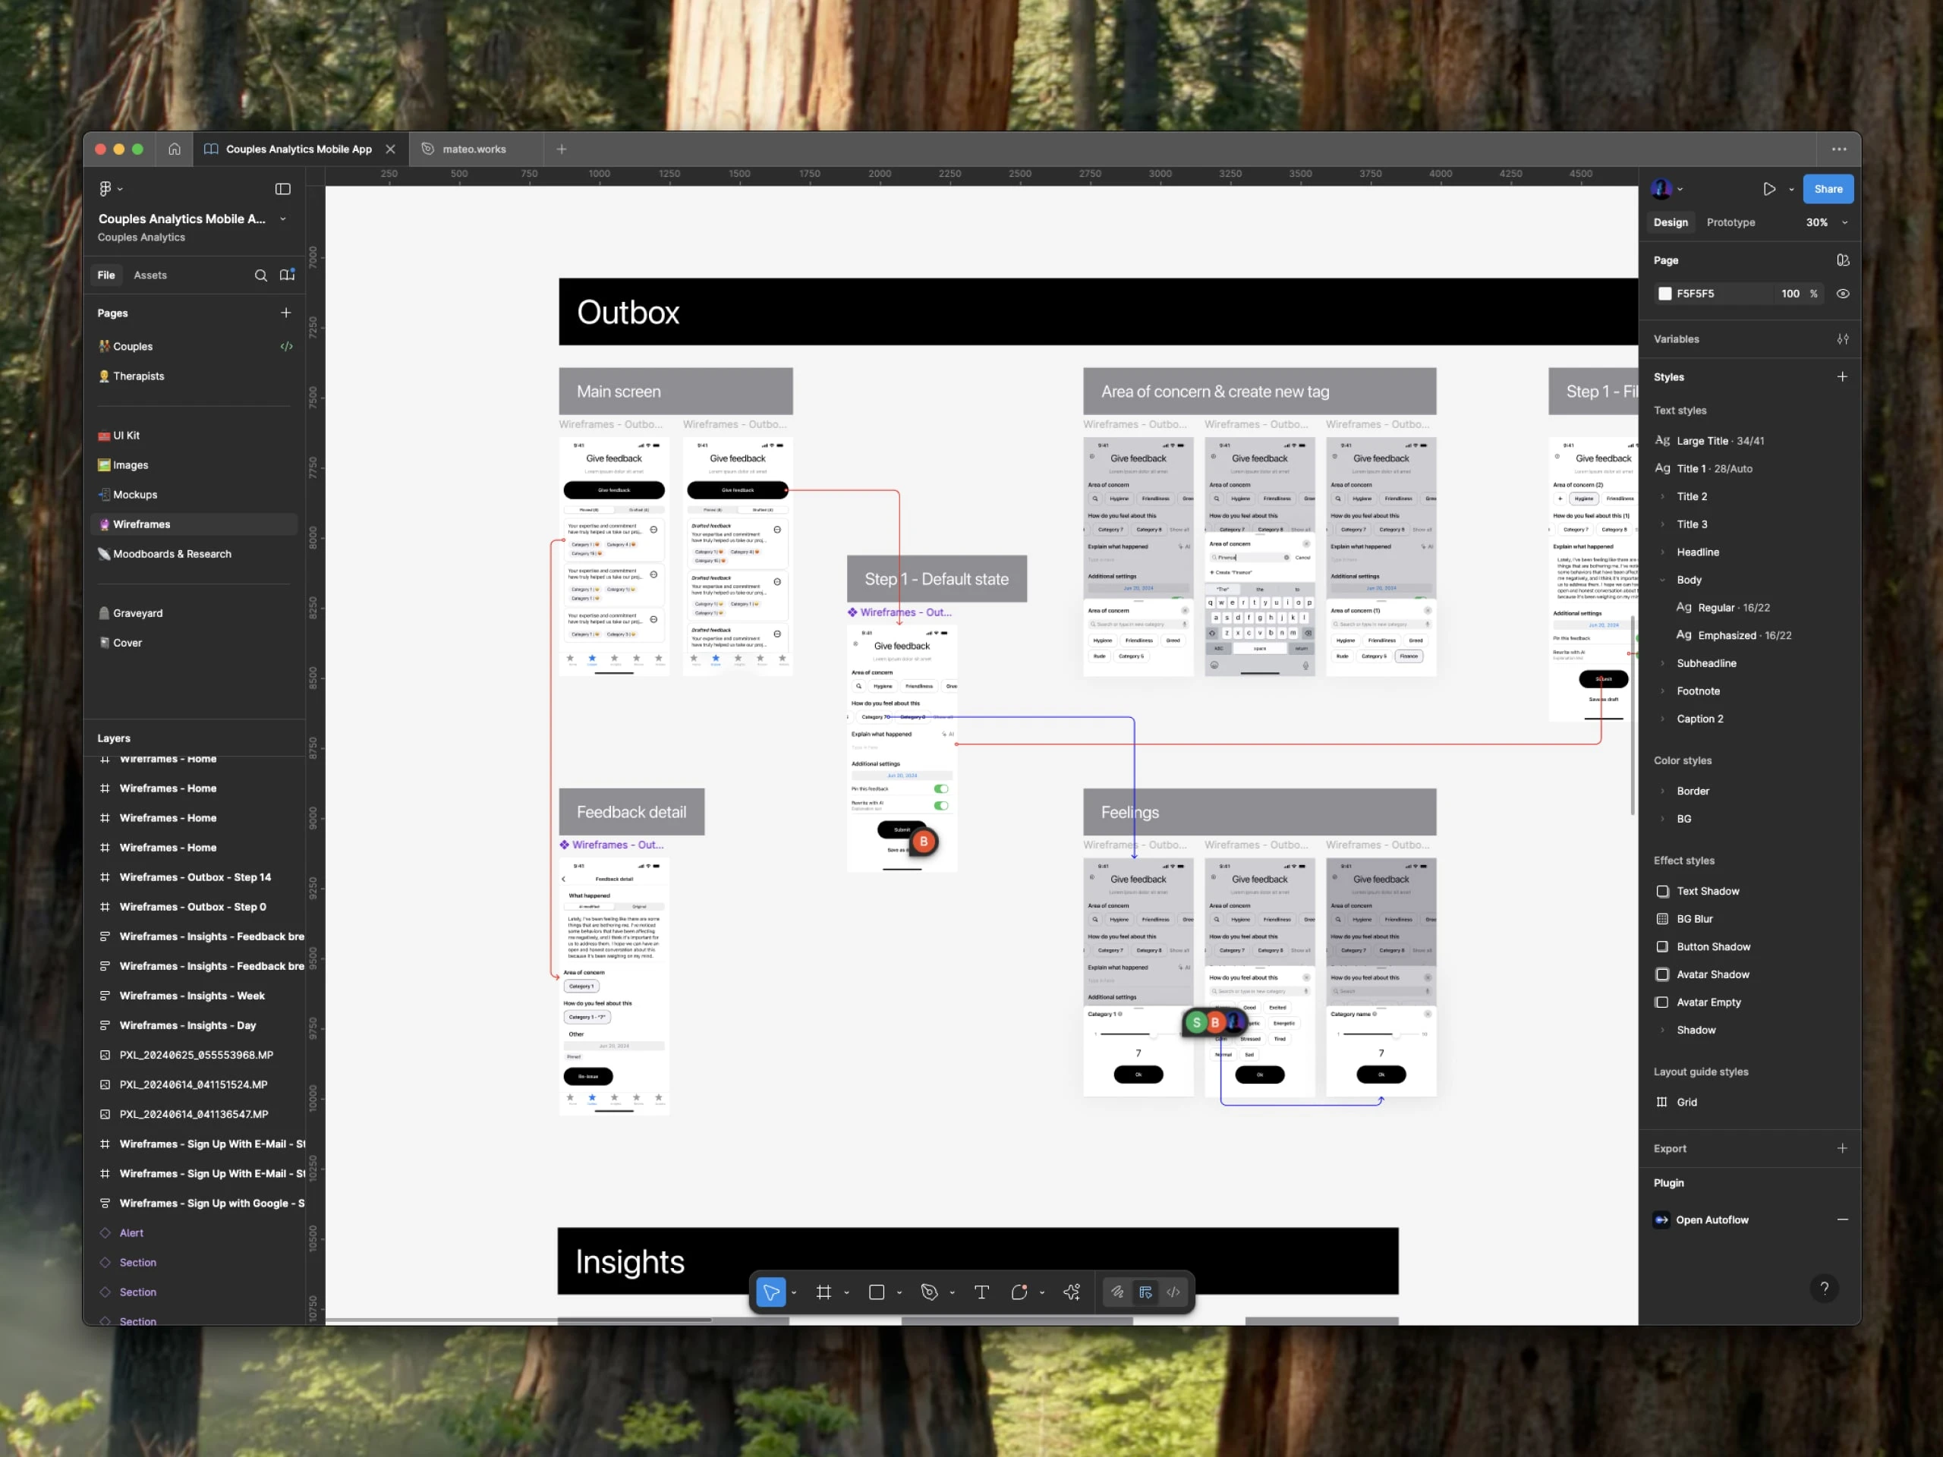Expand the Shadow effect style group
1943x1457 pixels.
tap(1662, 1031)
